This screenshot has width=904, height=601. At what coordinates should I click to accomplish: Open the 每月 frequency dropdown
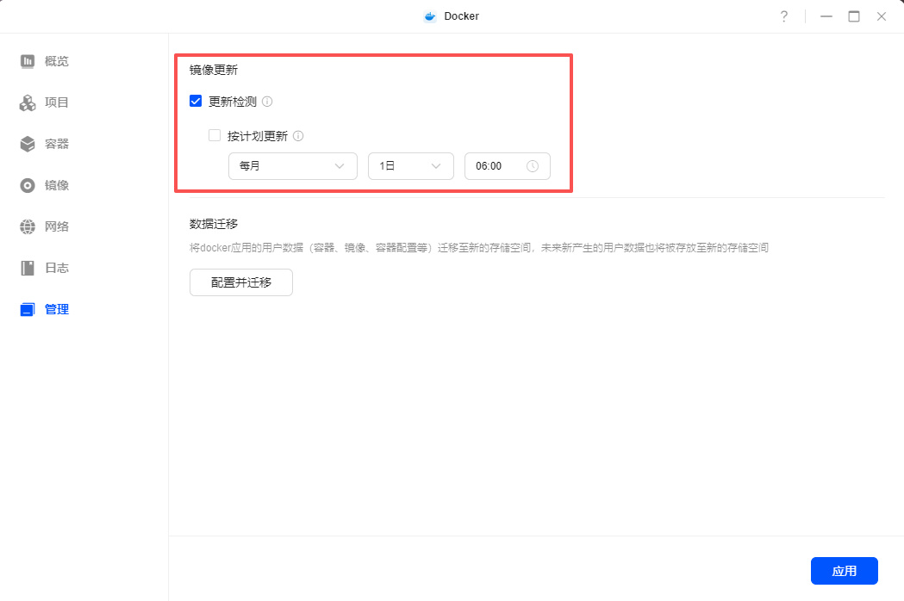coord(293,166)
